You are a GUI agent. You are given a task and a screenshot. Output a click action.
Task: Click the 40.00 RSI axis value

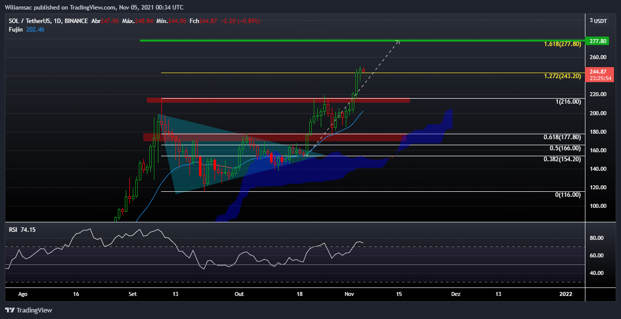tap(596, 273)
